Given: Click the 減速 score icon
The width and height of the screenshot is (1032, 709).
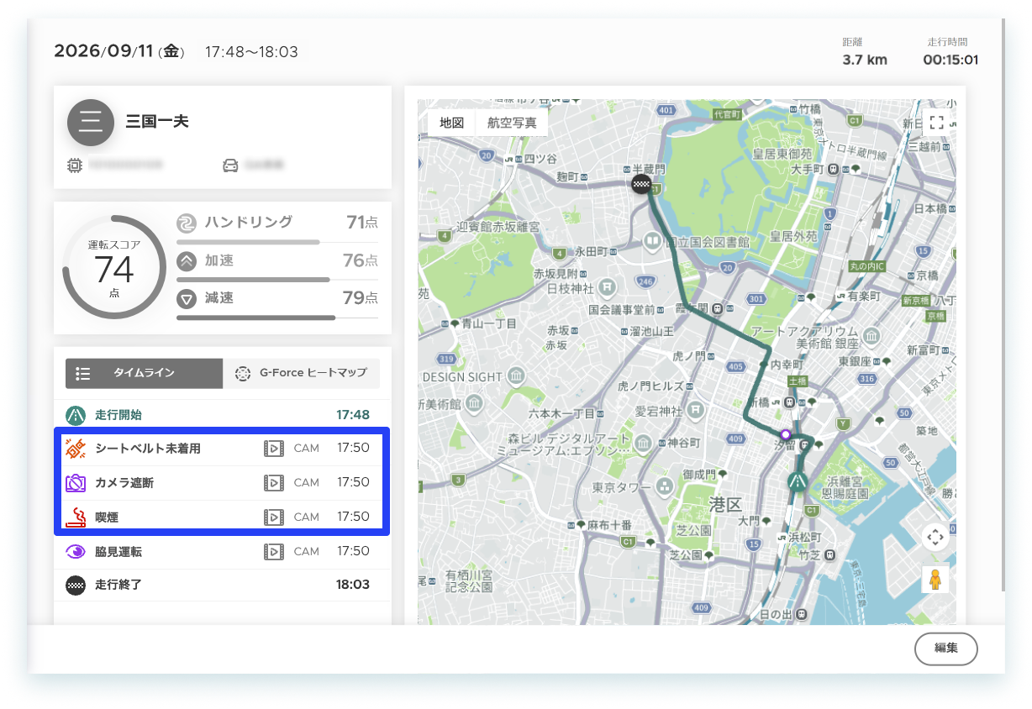Looking at the screenshot, I should [186, 298].
